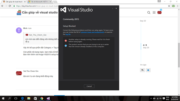
Task: Click the blue information icon in setup list
Action: click(66, 46)
